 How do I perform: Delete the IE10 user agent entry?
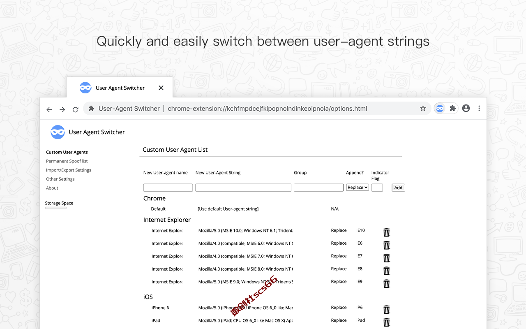tap(387, 232)
